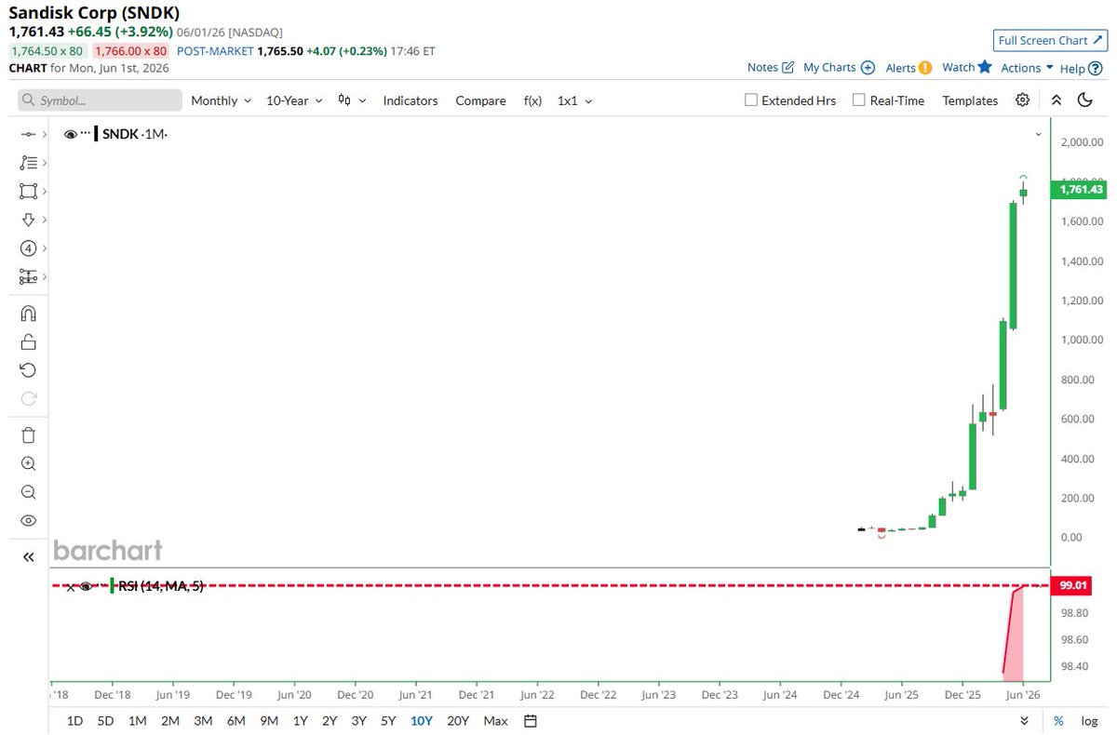Image resolution: width=1117 pixels, height=735 pixels.
Task: Click the black SNDK plot color bar
Action: point(97,134)
